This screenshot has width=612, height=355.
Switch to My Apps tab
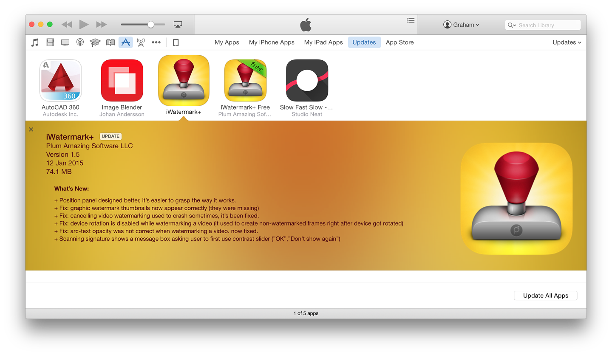click(x=227, y=42)
